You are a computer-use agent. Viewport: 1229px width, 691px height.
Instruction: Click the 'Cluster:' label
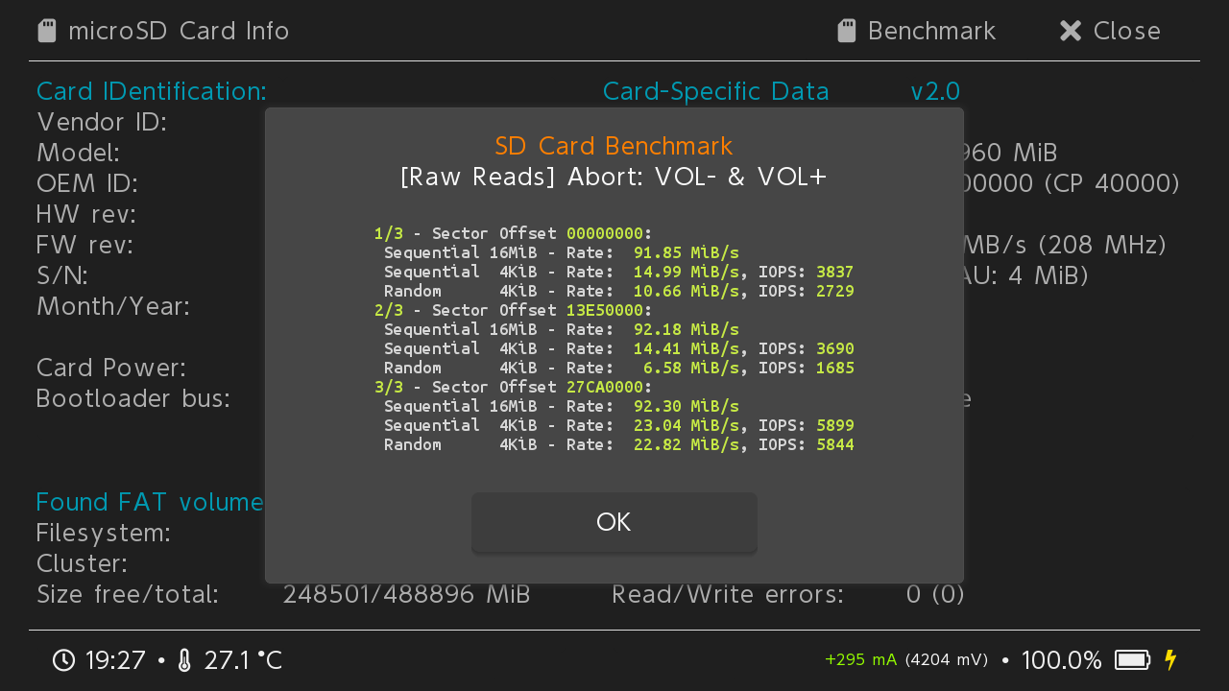click(x=82, y=563)
